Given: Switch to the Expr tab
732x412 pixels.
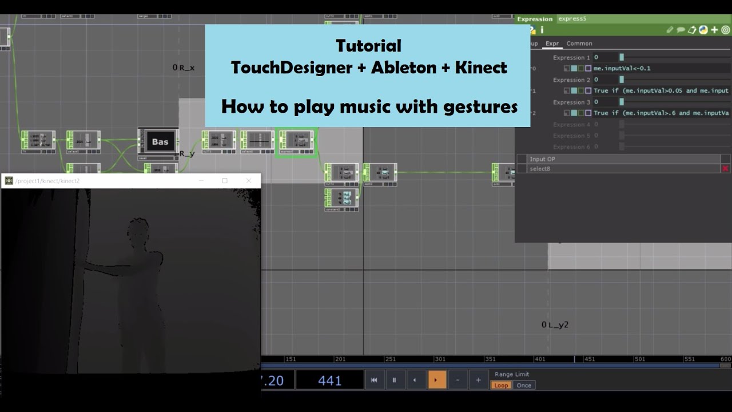Looking at the screenshot, I should pos(552,43).
